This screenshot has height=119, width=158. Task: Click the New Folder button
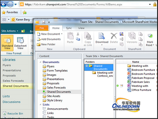(x=46, y=44)
